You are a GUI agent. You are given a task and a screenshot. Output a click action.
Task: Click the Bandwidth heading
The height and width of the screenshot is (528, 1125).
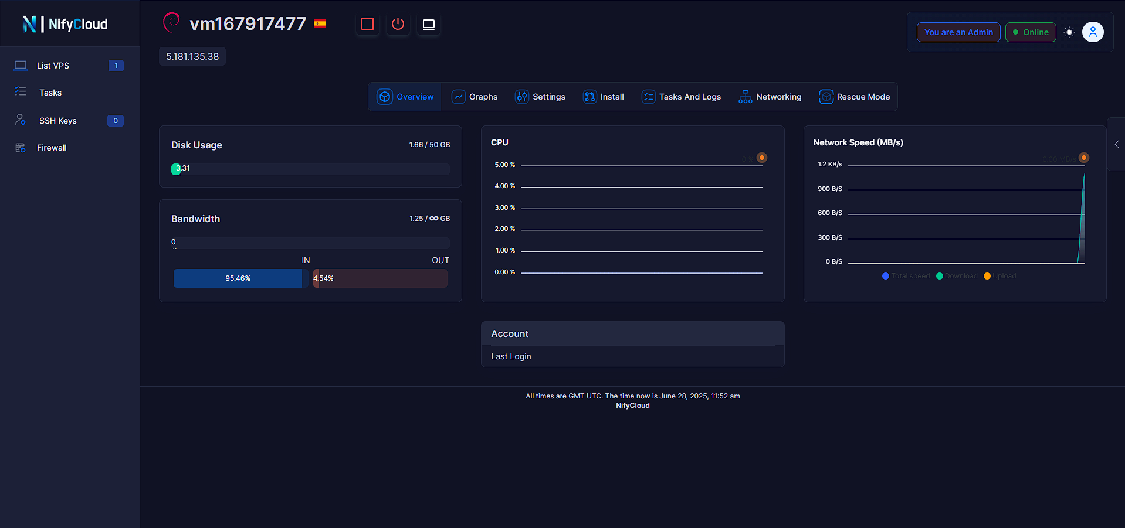click(195, 219)
